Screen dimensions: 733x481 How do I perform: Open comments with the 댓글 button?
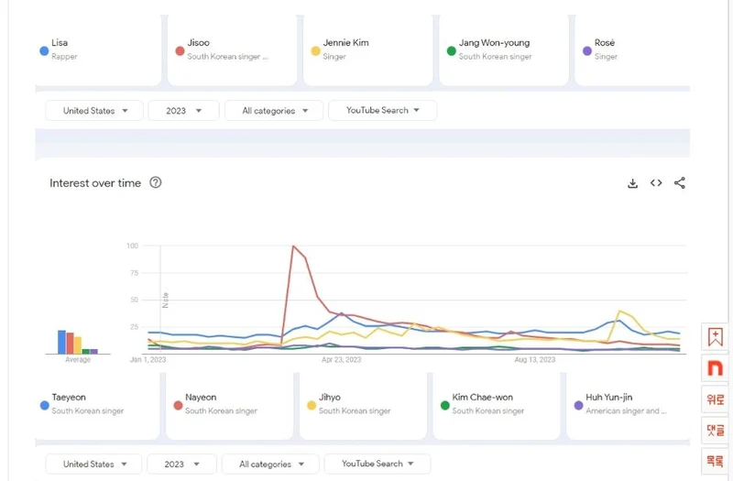pyautogui.click(x=715, y=430)
